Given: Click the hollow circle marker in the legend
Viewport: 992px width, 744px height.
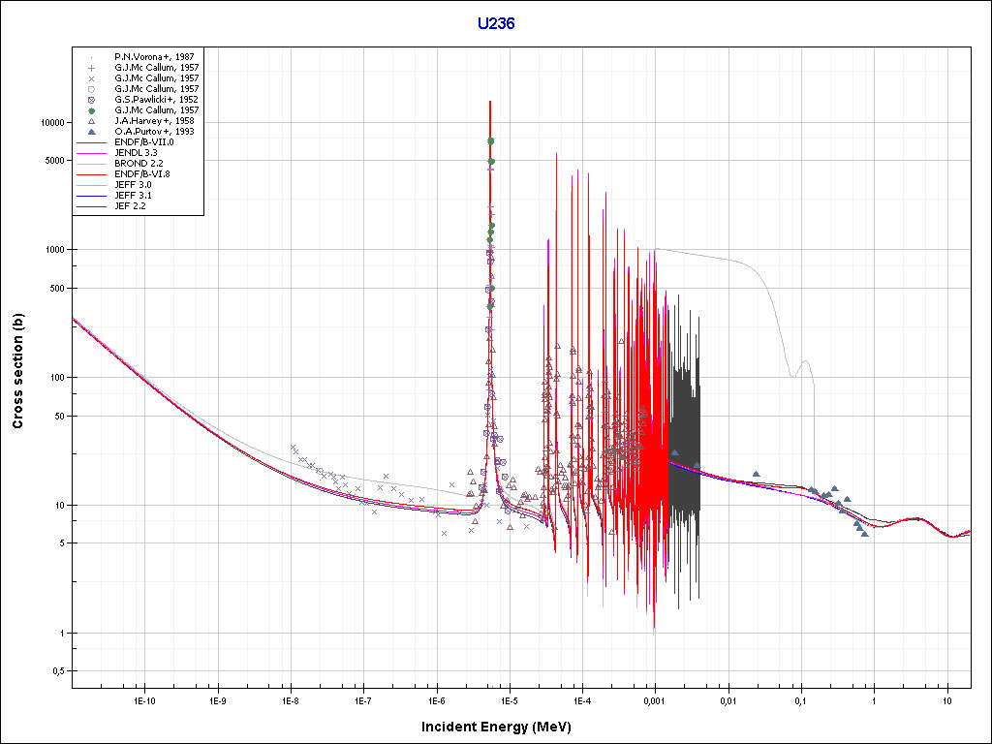Looking at the screenshot, I should click(x=90, y=89).
